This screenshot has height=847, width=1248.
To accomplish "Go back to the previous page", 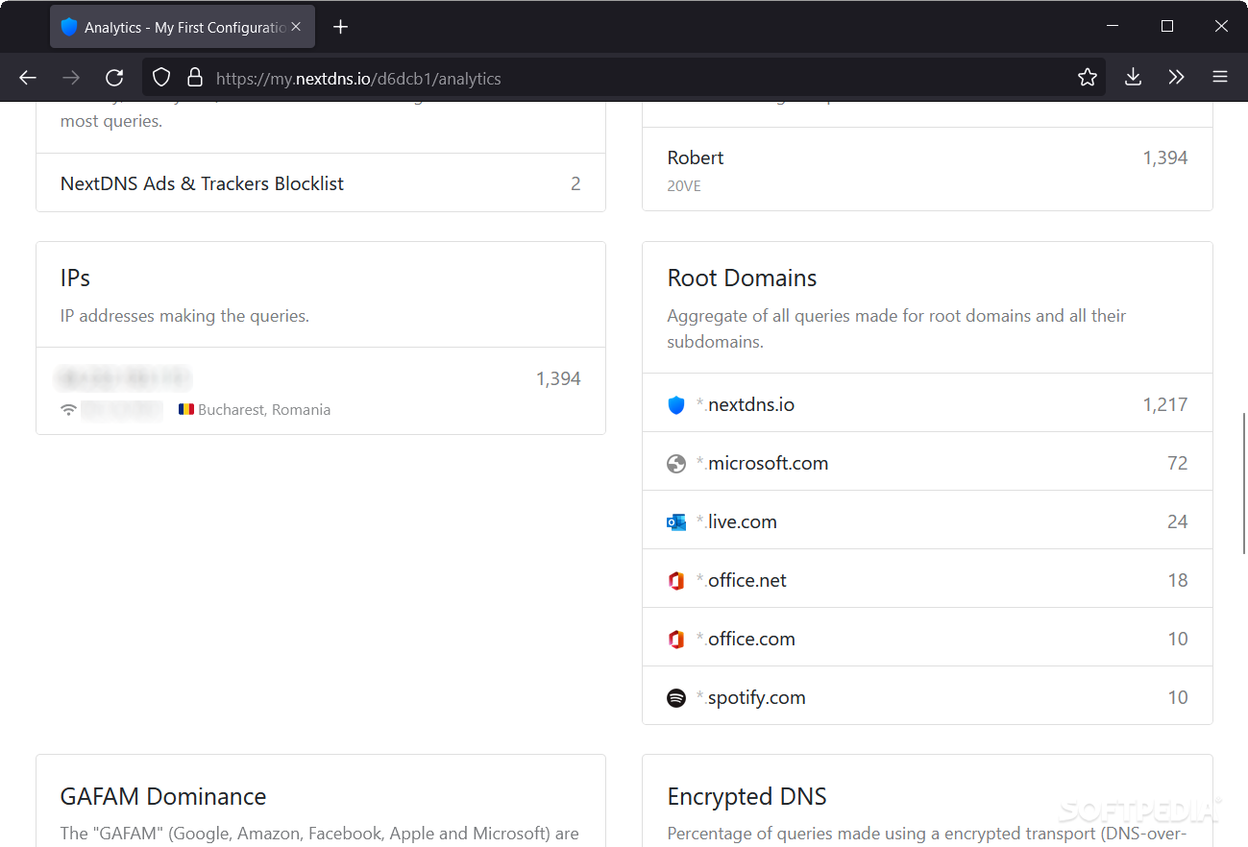I will click(x=28, y=78).
